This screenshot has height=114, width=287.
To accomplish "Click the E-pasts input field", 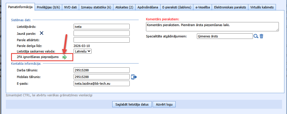I will click(x=101, y=83).
